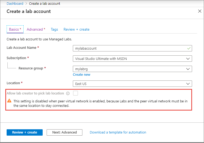
Task: Click the green checkmark in name field
Action: (x=189, y=48)
